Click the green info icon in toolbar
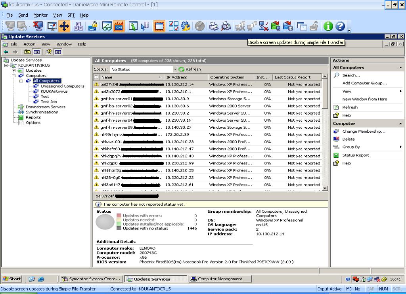Viewport: 406px width, 294px height. pos(328,26)
